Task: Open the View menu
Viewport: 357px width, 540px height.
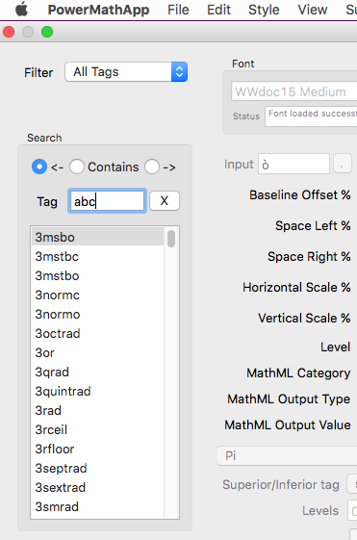Action: [312, 10]
